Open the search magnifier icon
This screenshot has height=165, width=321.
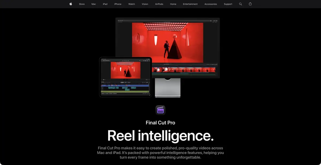[240, 4]
